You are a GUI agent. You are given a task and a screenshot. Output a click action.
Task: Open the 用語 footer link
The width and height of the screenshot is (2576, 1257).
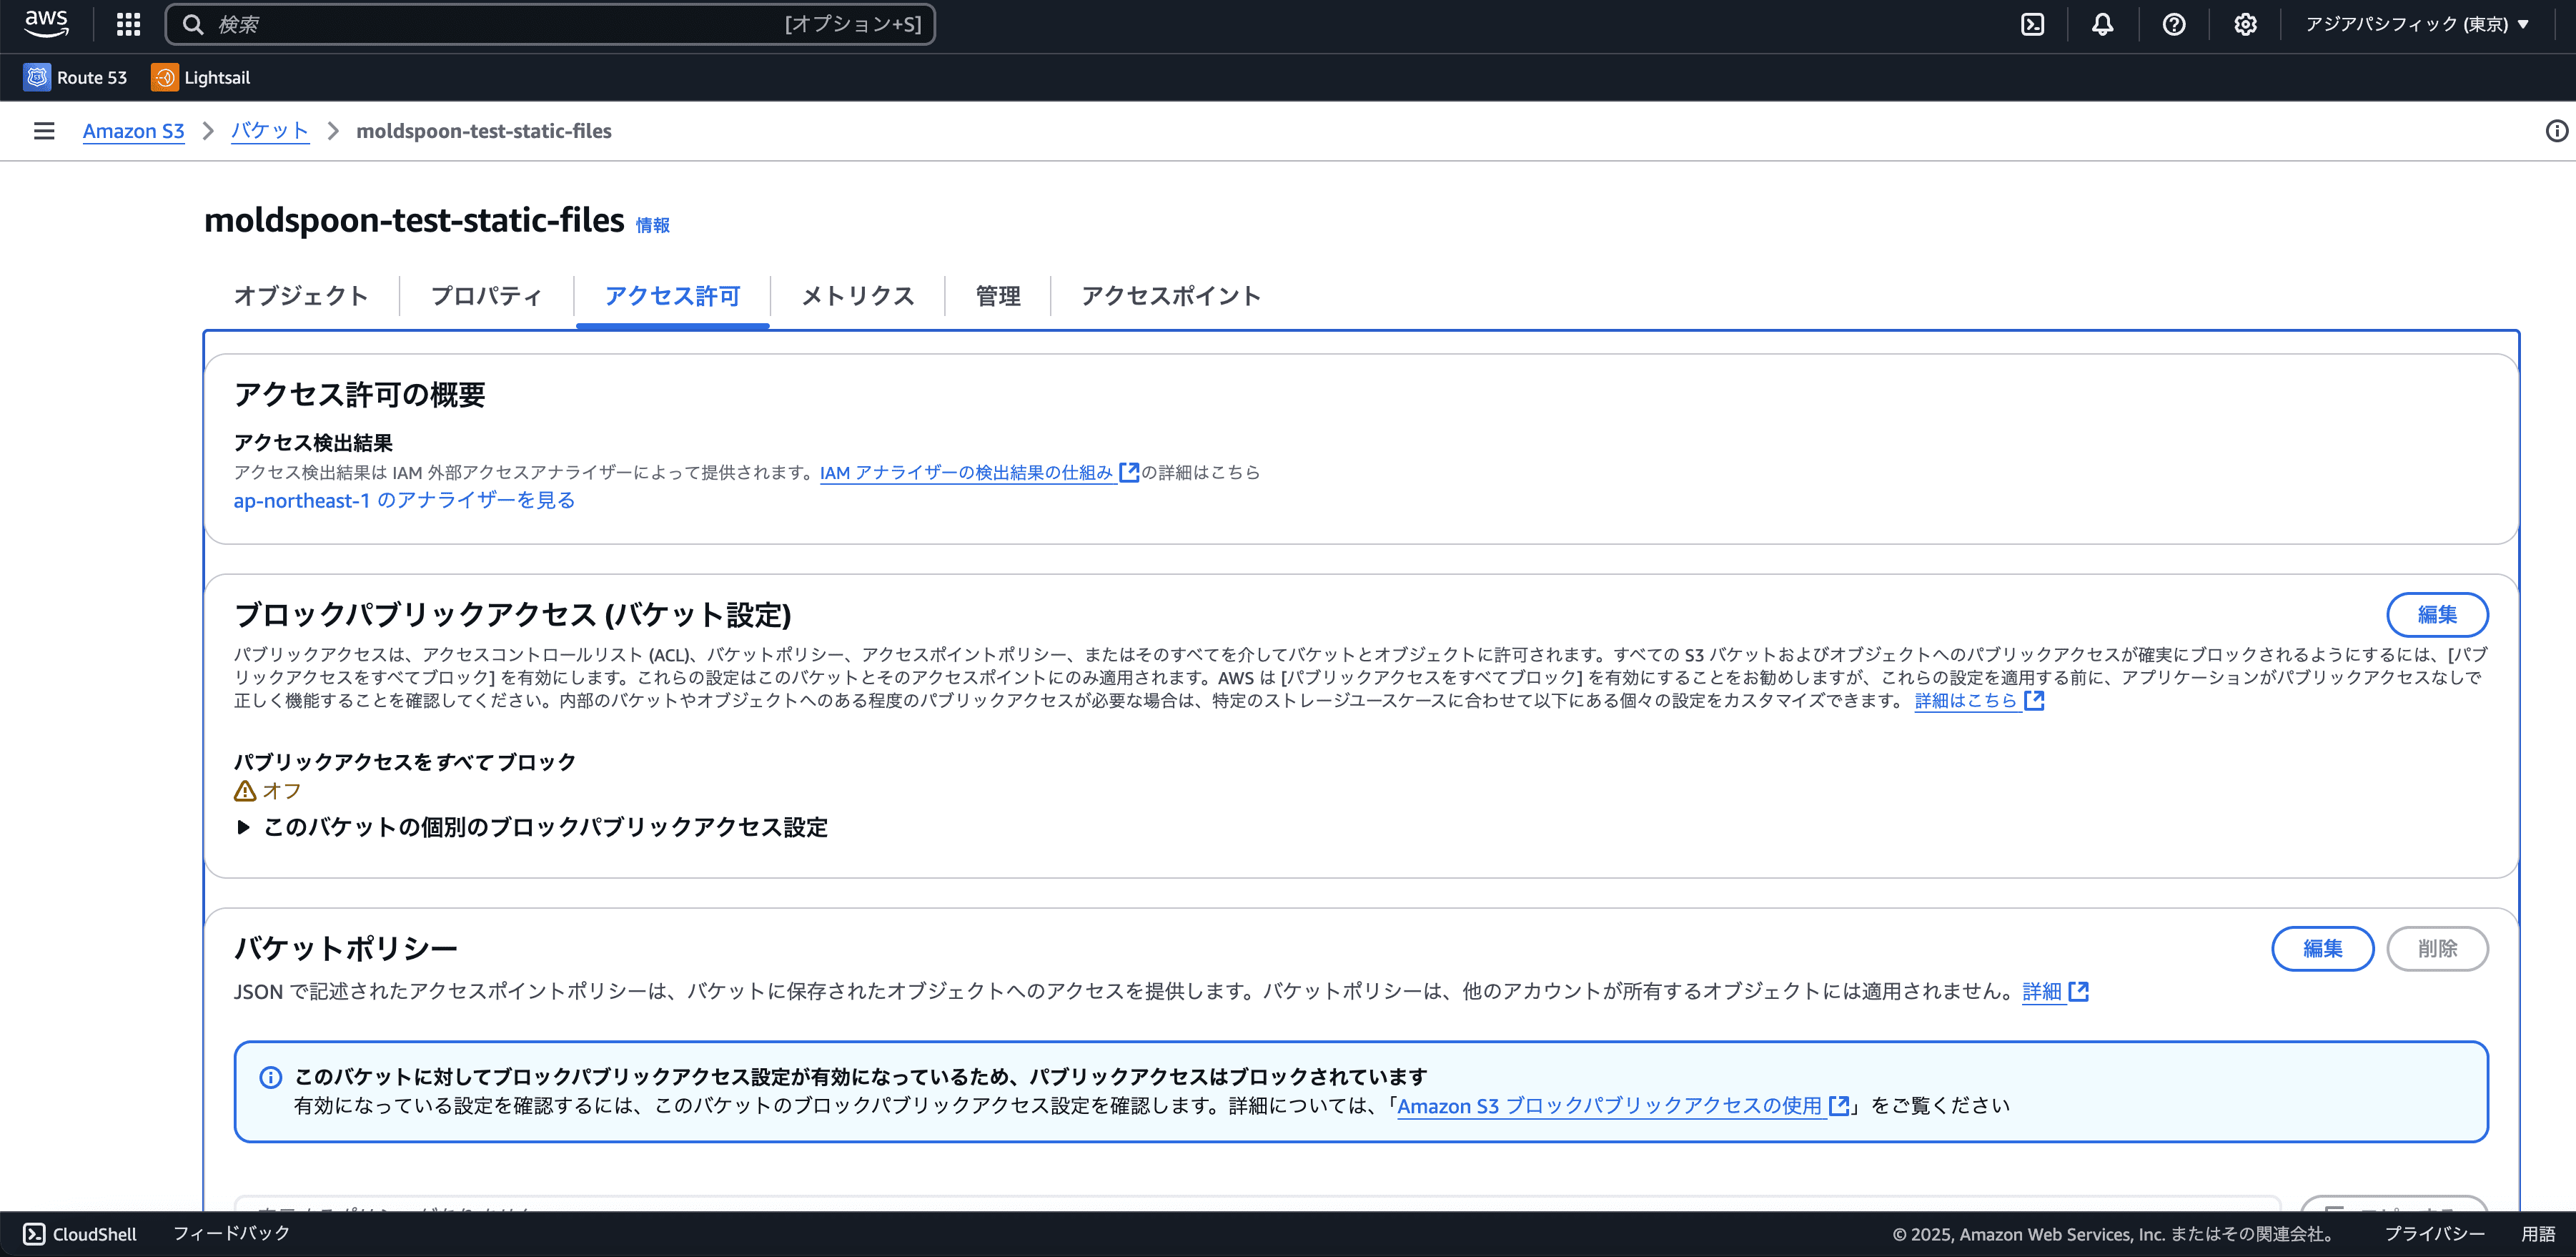[2538, 1234]
